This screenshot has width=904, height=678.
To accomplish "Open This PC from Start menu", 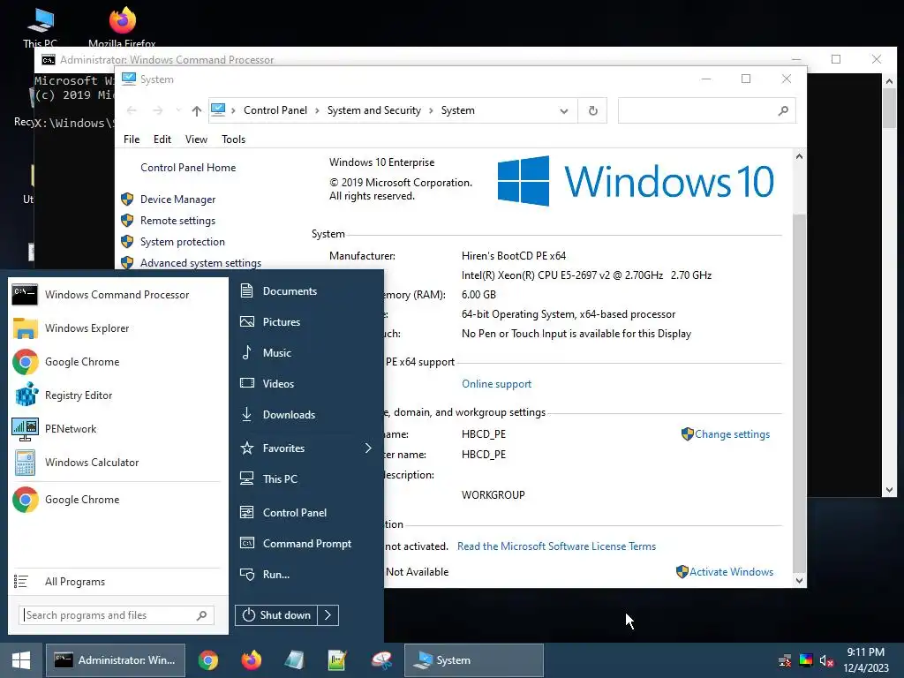I will [x=306, y=479].
